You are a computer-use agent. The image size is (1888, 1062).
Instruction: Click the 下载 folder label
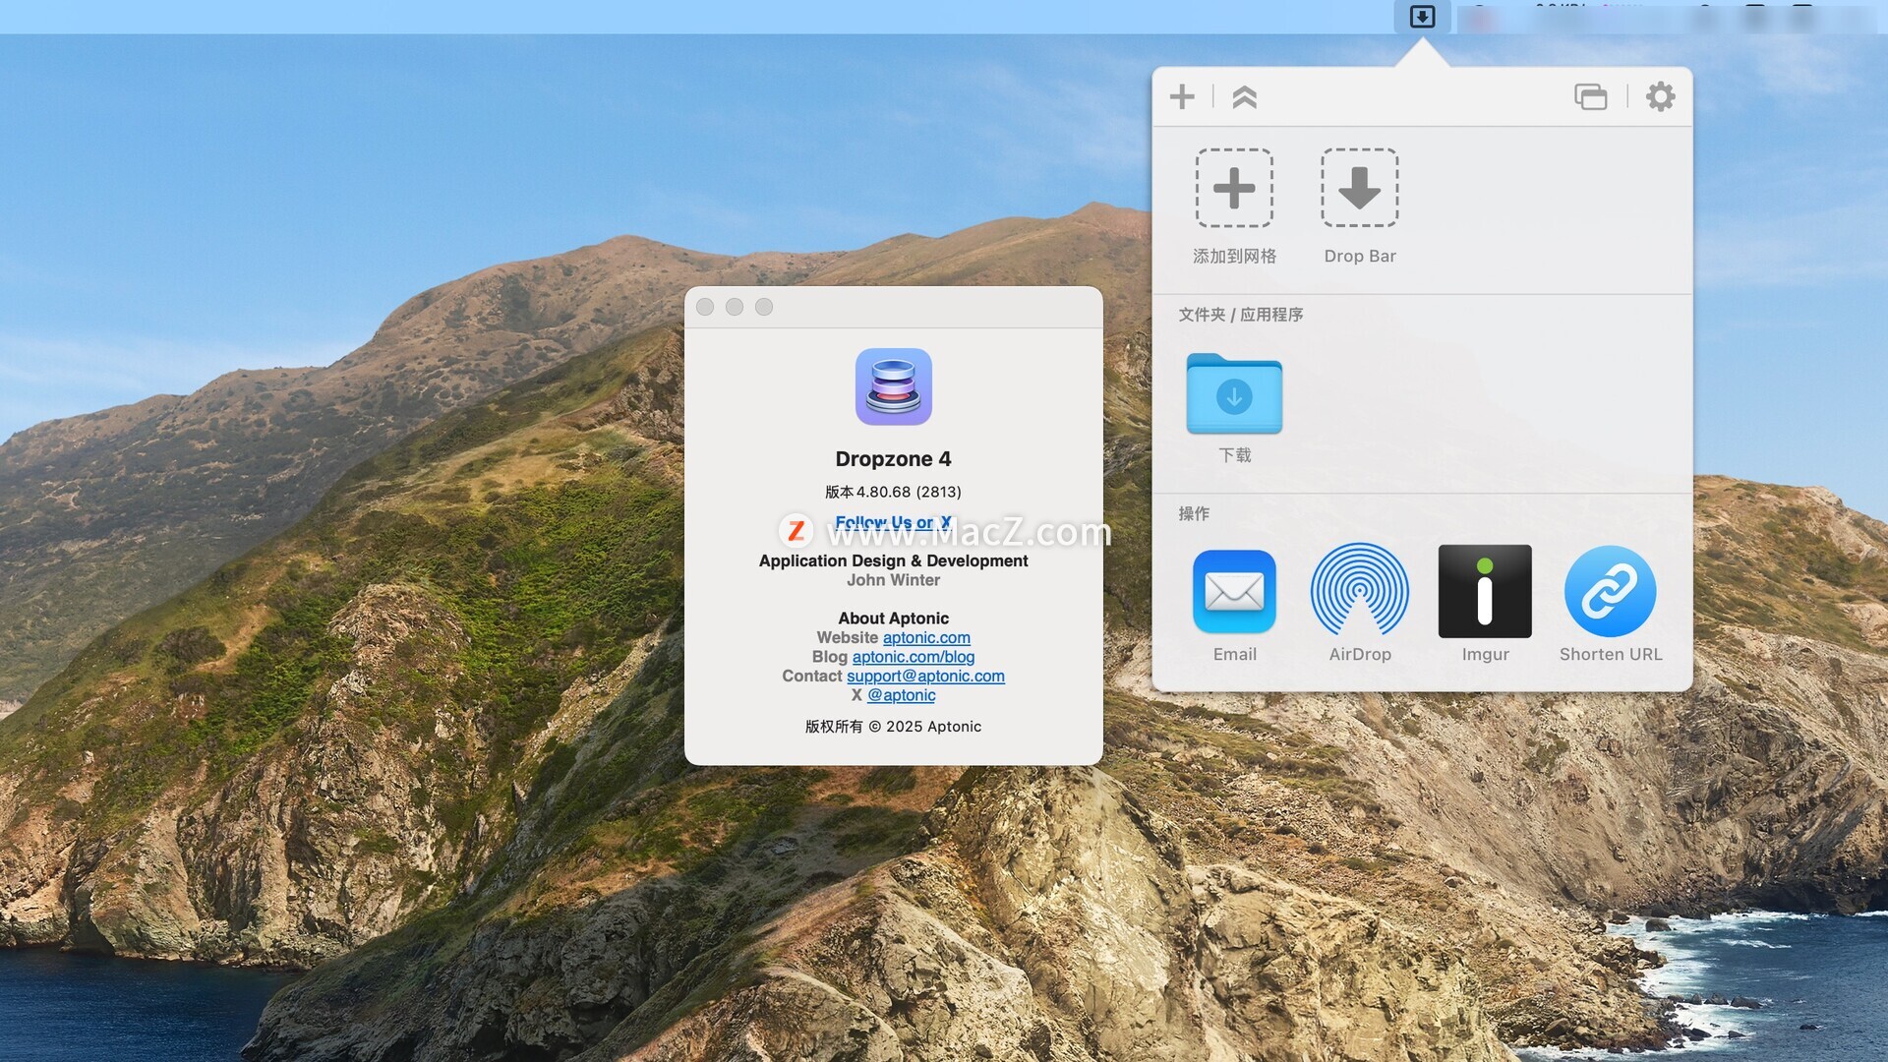1234,455
